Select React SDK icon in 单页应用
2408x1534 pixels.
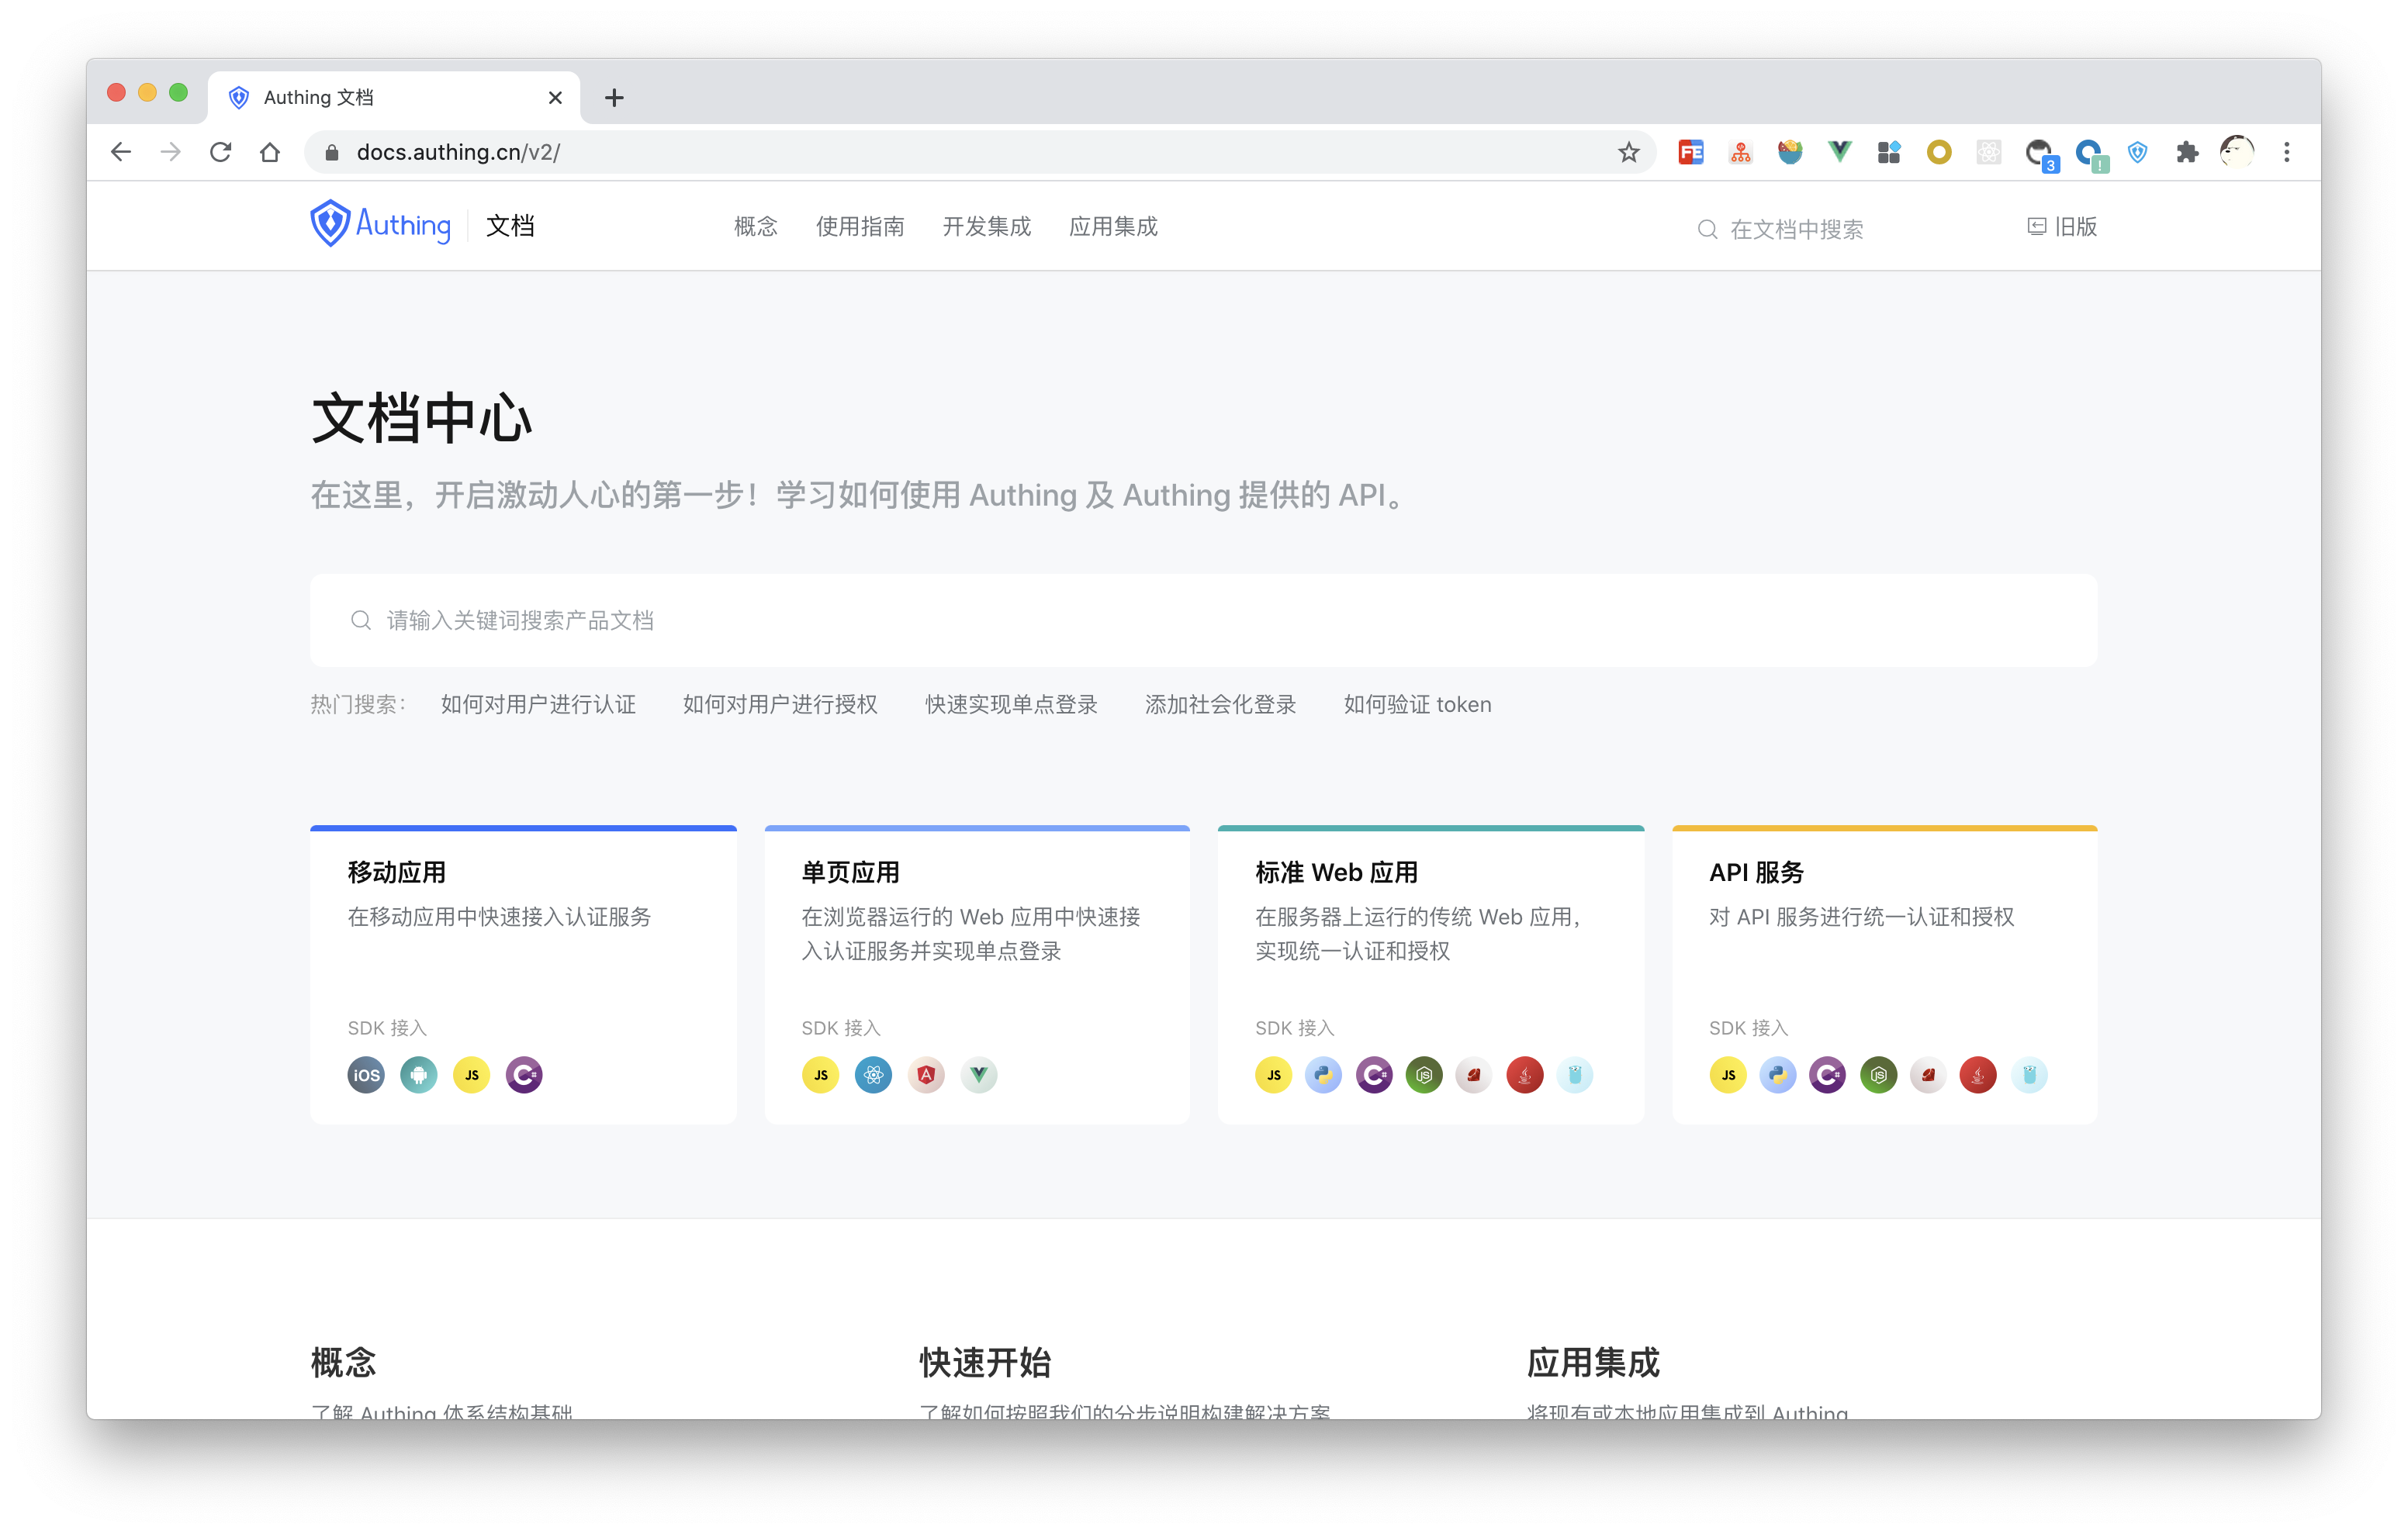pos(873,1075)
